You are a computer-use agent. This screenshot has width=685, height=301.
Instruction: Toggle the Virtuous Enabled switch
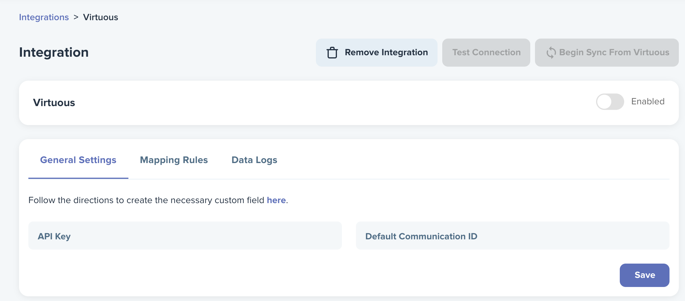coord(610,102)
